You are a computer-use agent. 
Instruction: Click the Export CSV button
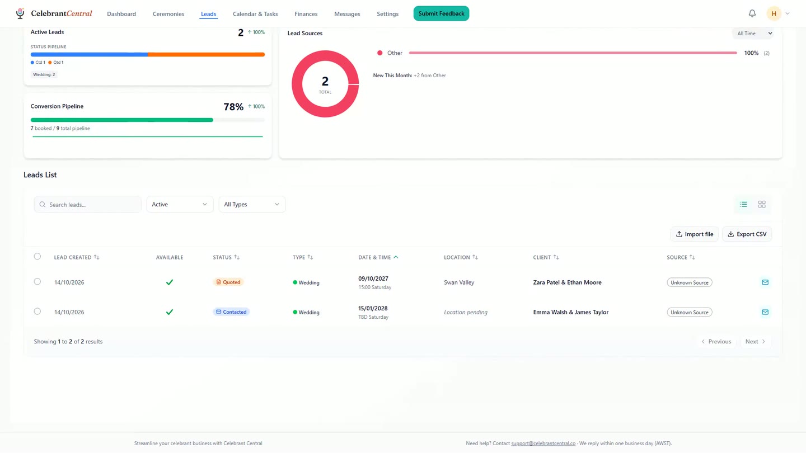[x=747, y=234]
